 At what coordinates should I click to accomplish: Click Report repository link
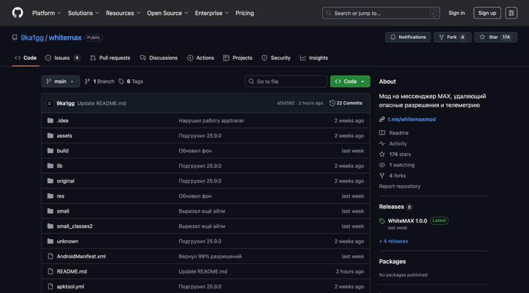point(400,186)
